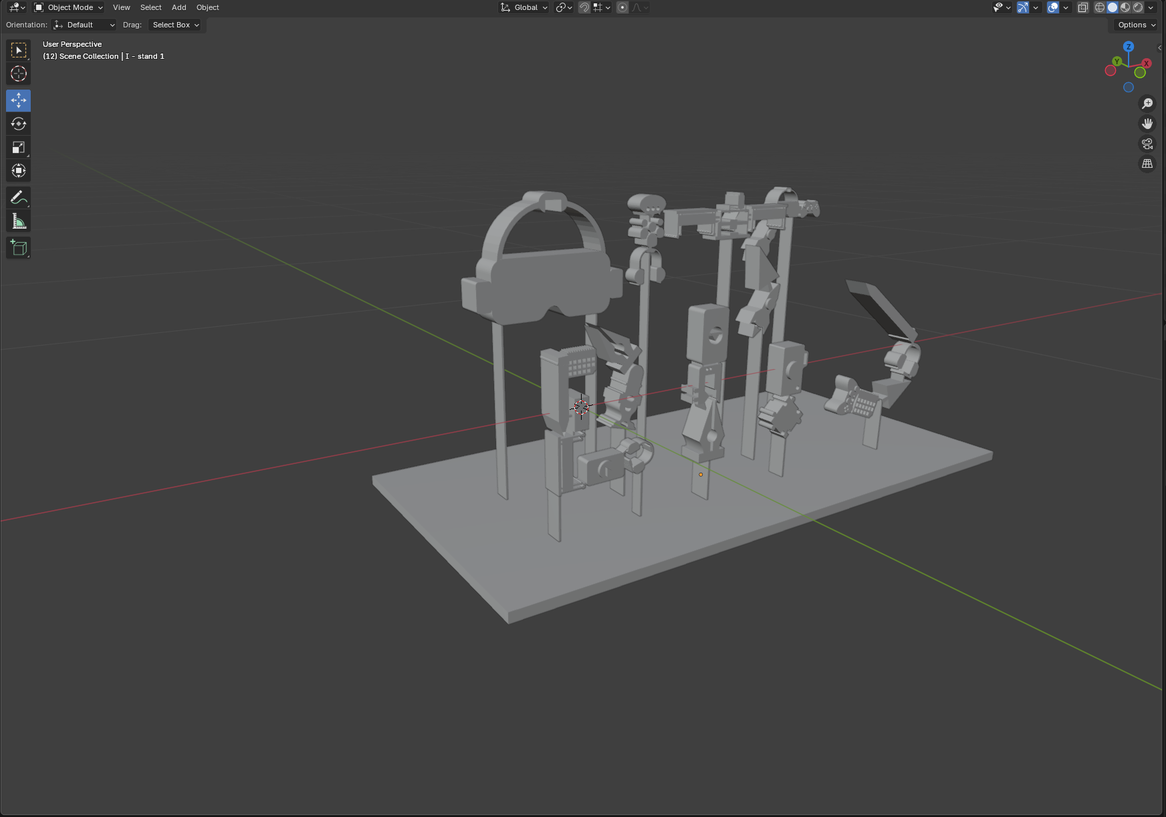Open the View menu

click(x=121, y=7)
